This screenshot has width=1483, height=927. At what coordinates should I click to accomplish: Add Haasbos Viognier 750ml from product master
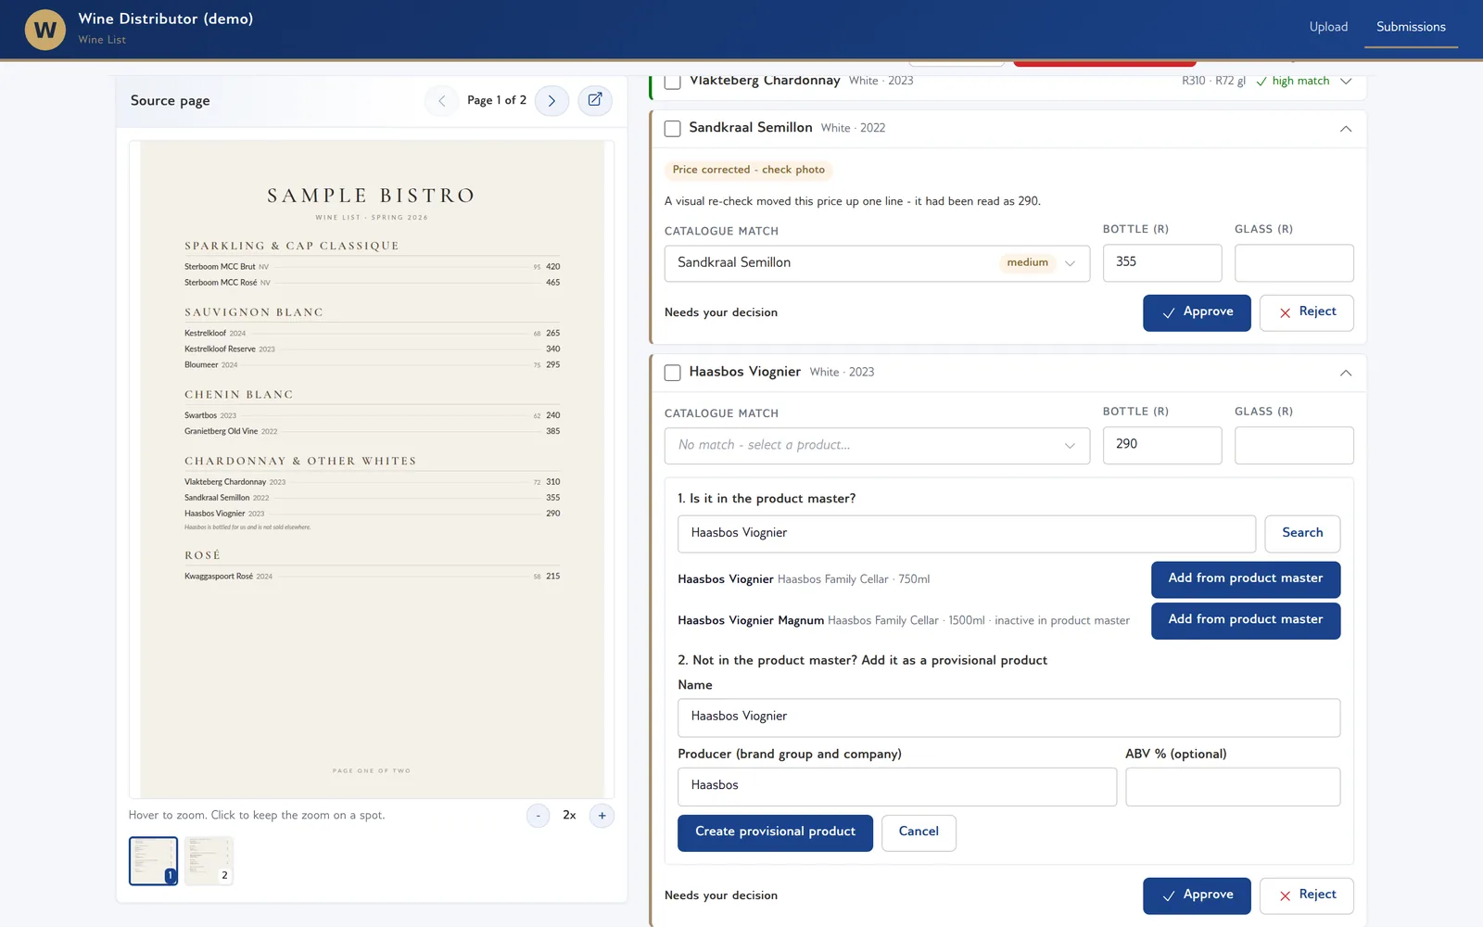[x=1246, y=579]
